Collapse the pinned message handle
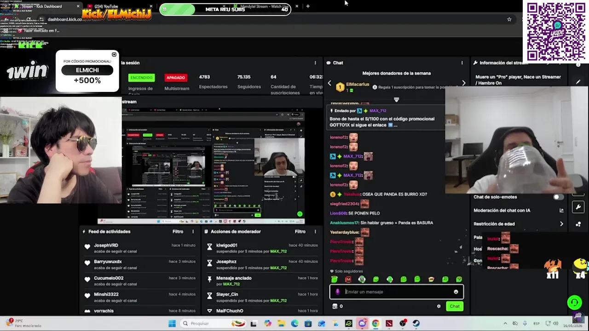Screen dimensions: 589x331 [x=396, y=99]
